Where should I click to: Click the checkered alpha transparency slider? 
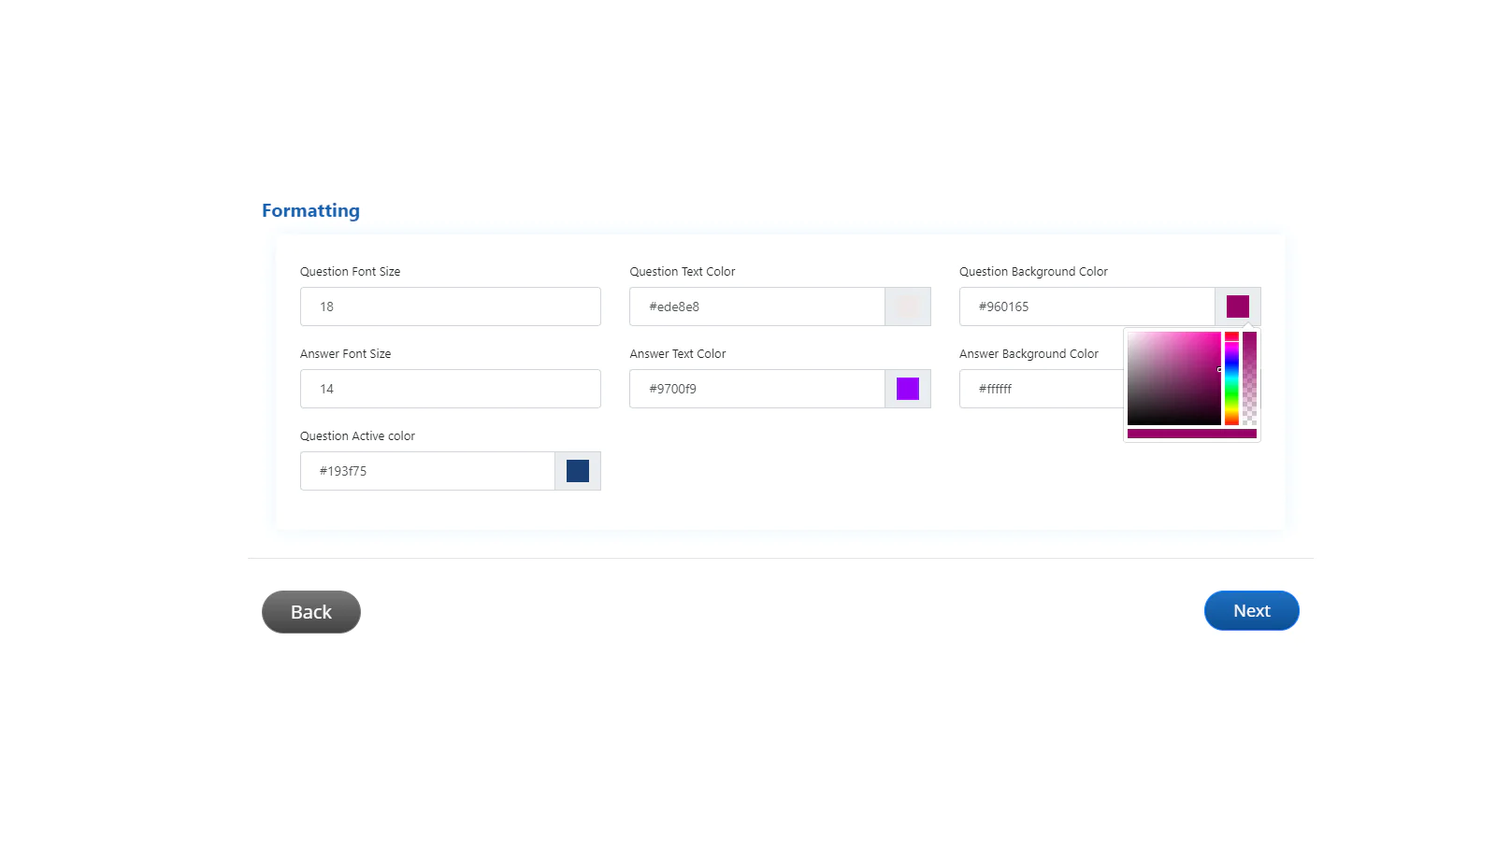[x=1249, y=378]
